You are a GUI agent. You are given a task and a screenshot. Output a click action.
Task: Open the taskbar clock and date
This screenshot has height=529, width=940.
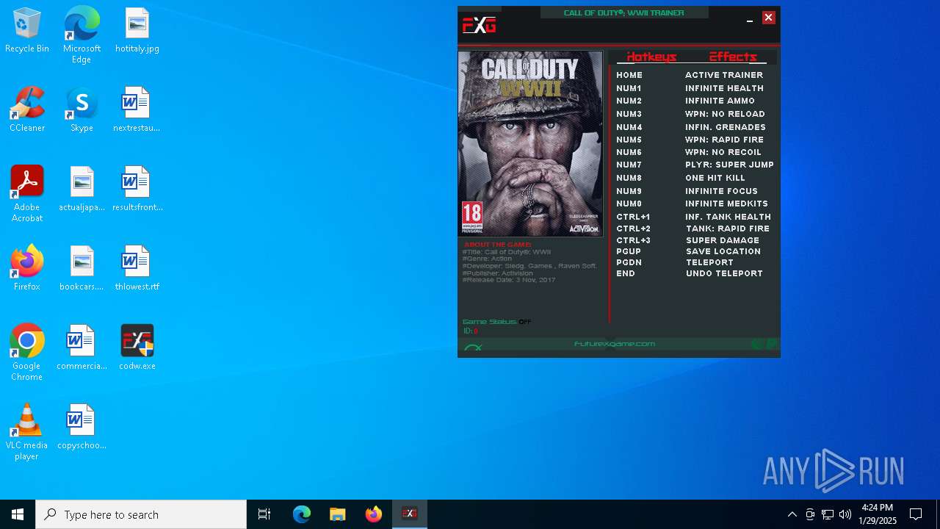point(878,514)
